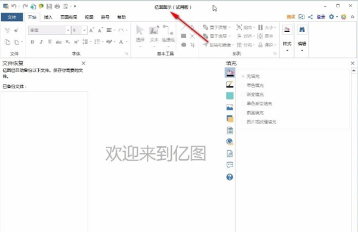Image resolution: width=358 pixels, height=232 pixels.
Task: Select 单色渐变填充 radio option
Action: pos(243,104)
